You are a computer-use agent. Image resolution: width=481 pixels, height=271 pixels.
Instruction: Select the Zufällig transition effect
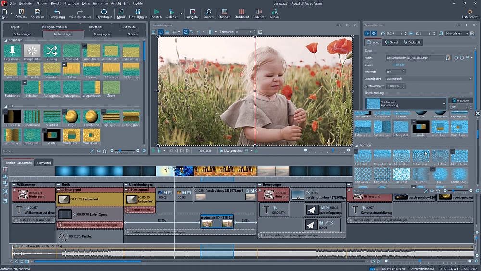tap(51, 51)
